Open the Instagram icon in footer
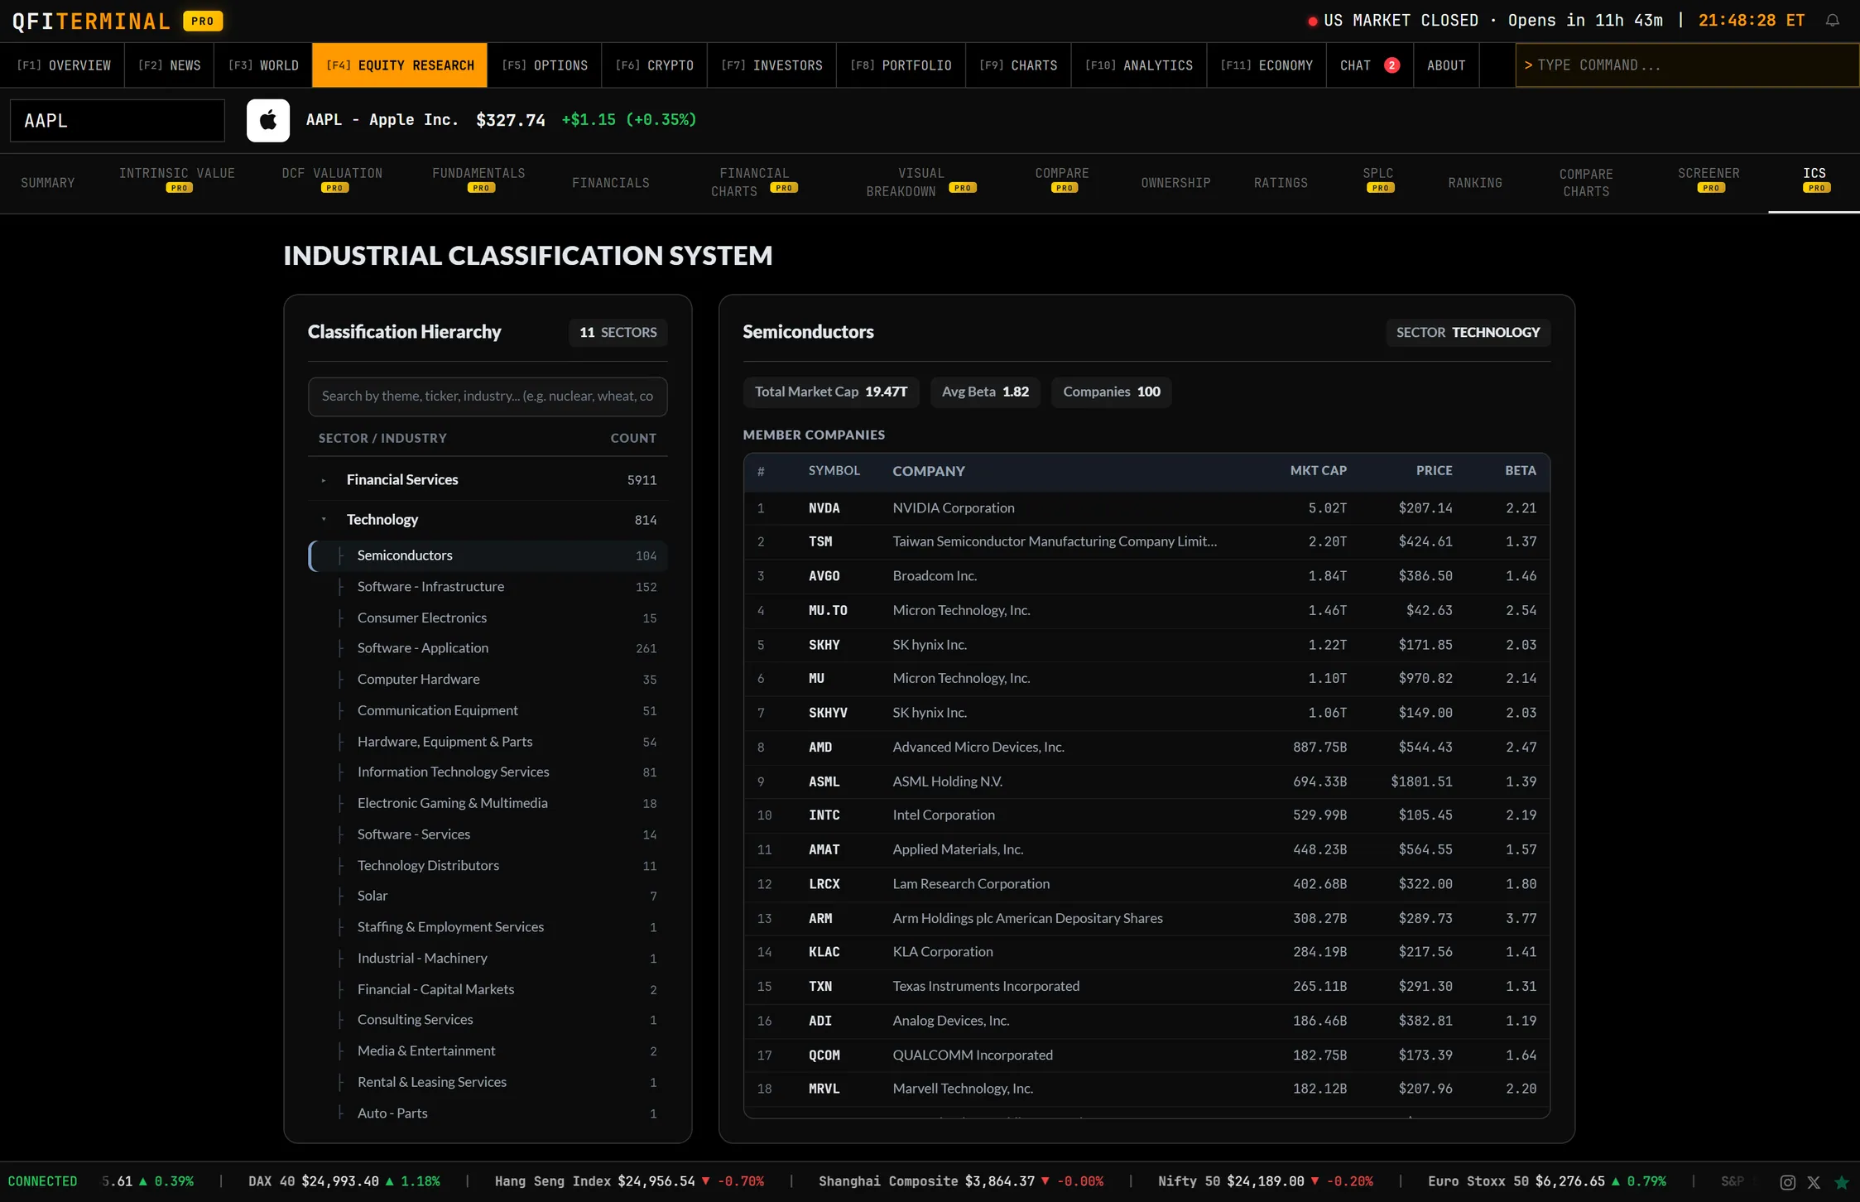Screen dimensions: 1860x1202 point(1787,1182)
